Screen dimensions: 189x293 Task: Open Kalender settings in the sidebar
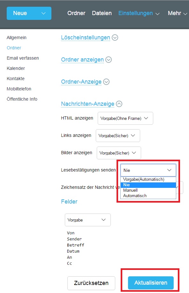15,68
